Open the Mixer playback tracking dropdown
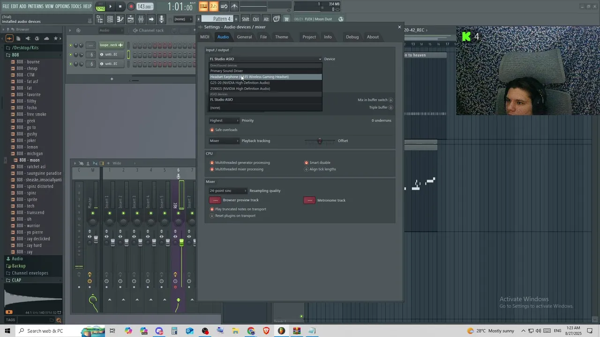The image size is (600, 337). [x=224, y=141]
